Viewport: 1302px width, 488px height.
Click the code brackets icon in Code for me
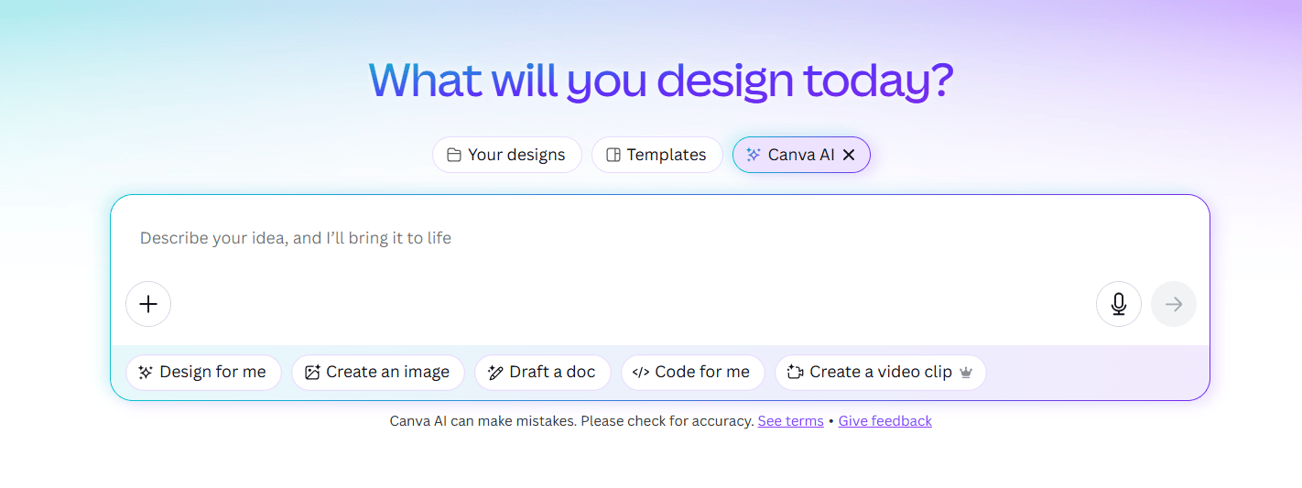[641, 373]
